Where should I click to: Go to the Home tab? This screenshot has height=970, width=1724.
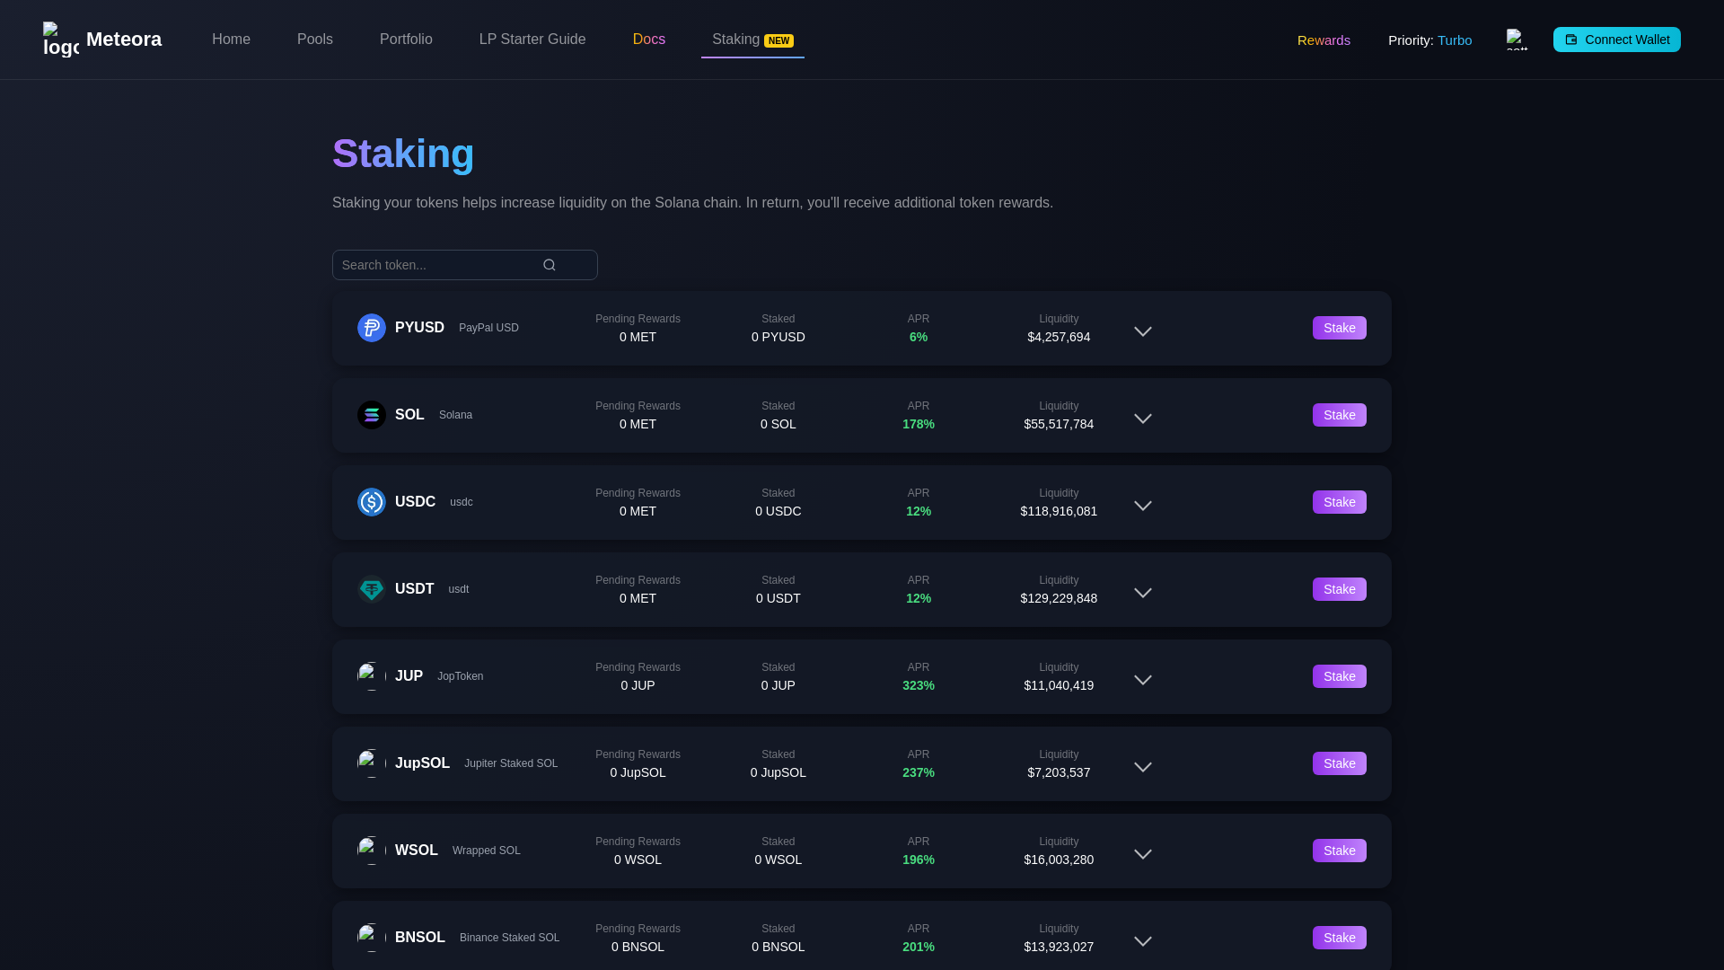[231, 40]
